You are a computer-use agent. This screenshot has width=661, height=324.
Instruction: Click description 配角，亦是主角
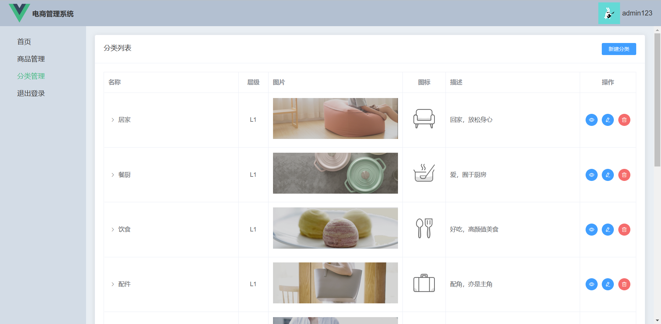[x=471, y=284]
